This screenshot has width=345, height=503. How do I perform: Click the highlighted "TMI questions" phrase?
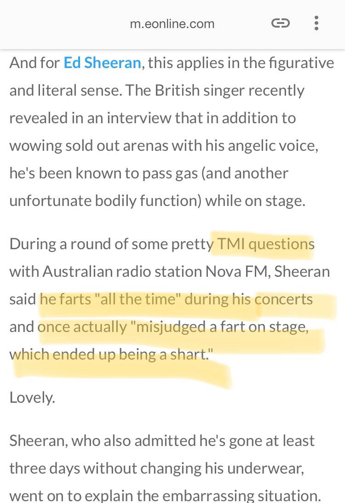click(265, 244)
